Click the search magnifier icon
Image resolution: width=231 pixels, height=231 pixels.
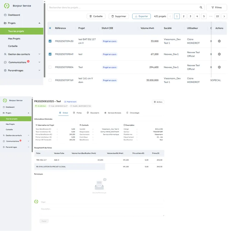click(201, 7)
